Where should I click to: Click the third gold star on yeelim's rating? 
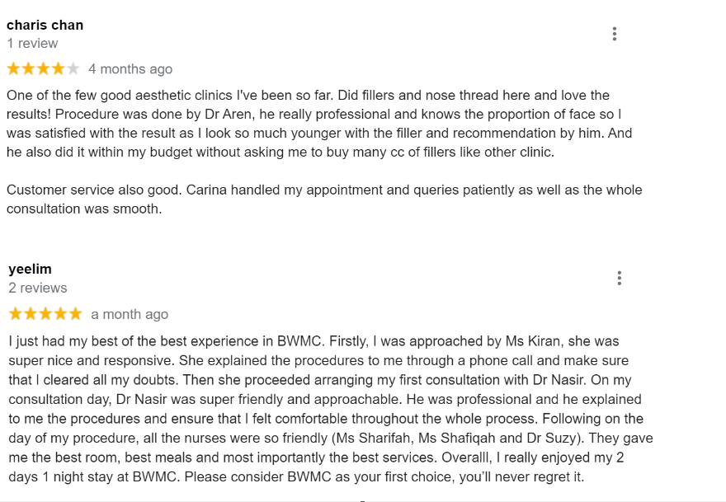tap(45, 314)
